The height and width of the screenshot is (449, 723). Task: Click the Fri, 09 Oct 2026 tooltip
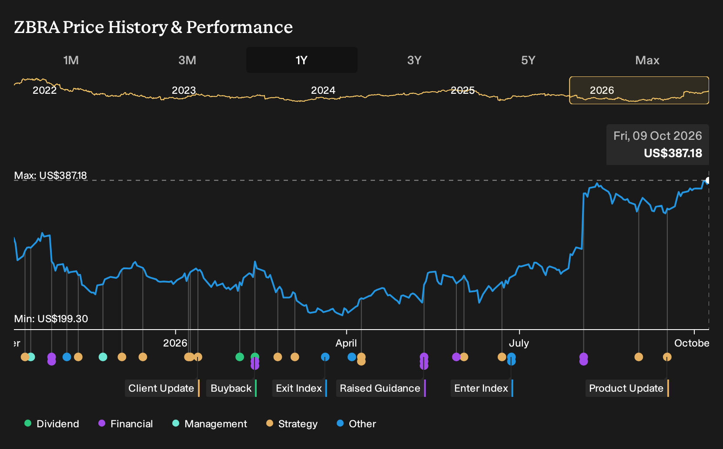[658, 145]
